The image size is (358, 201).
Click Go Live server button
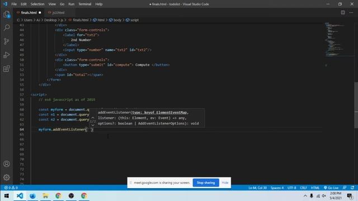(x=331, y=188)
